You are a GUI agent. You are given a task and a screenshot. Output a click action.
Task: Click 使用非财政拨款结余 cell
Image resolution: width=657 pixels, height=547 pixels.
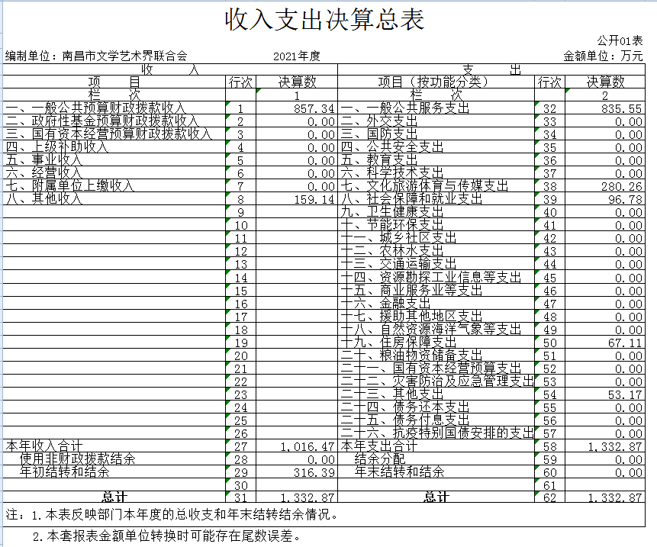(114, 459)
